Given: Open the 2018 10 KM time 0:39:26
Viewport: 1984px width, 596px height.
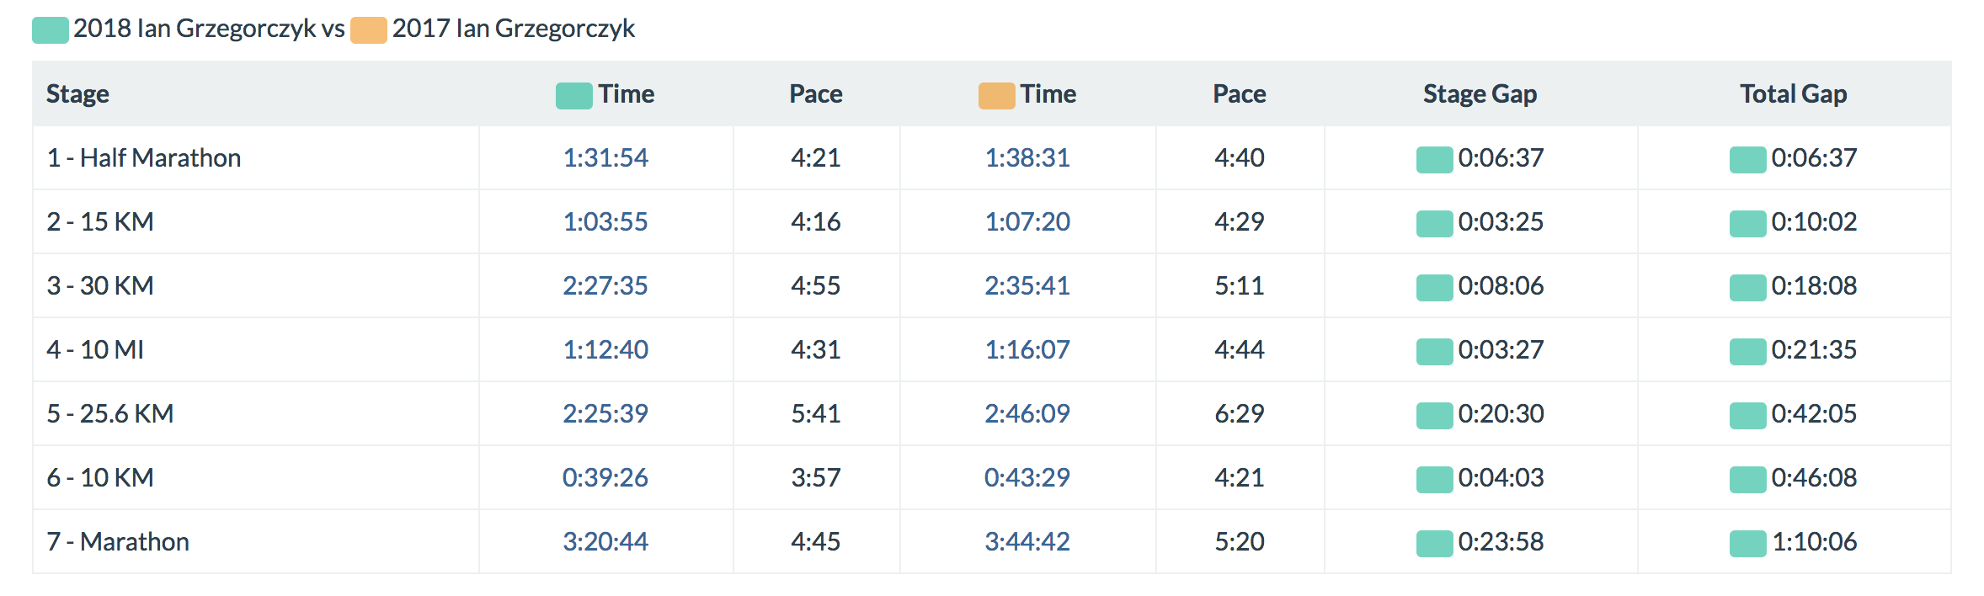Looking at the screenshot, I should coord(605,478).
